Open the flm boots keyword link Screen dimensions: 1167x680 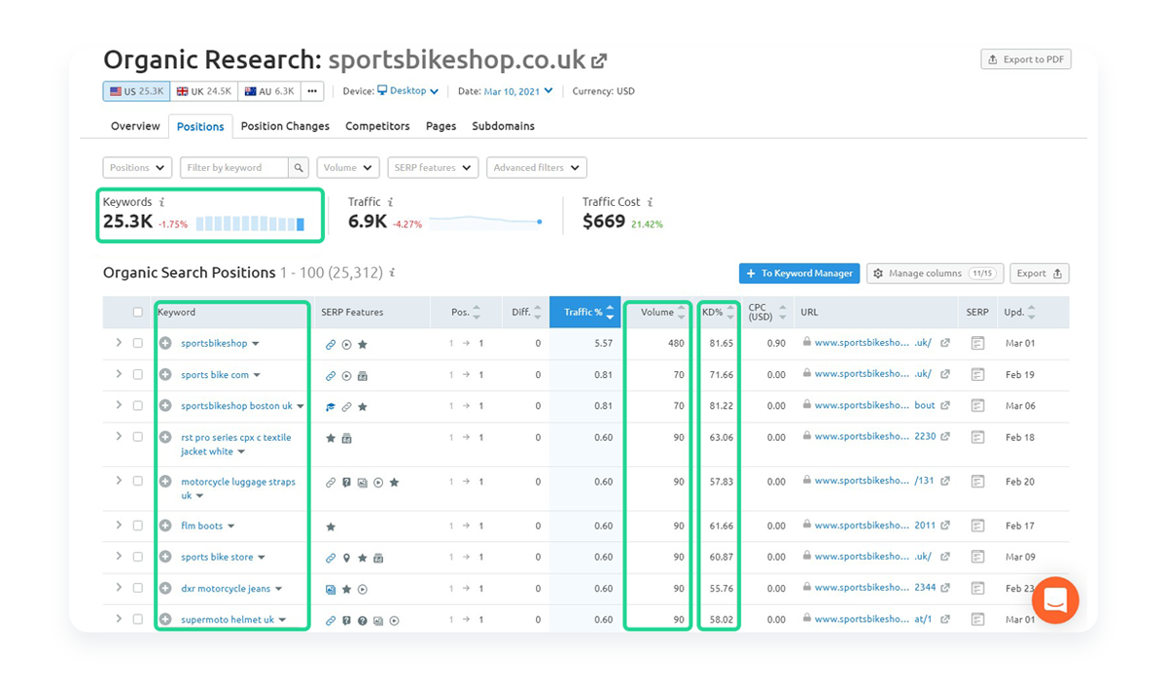(201, 526)
